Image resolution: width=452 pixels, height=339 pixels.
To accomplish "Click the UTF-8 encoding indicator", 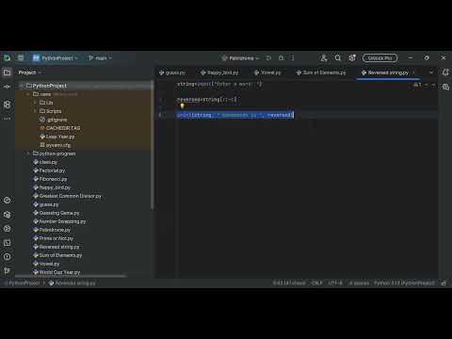I will coord(335,283).
